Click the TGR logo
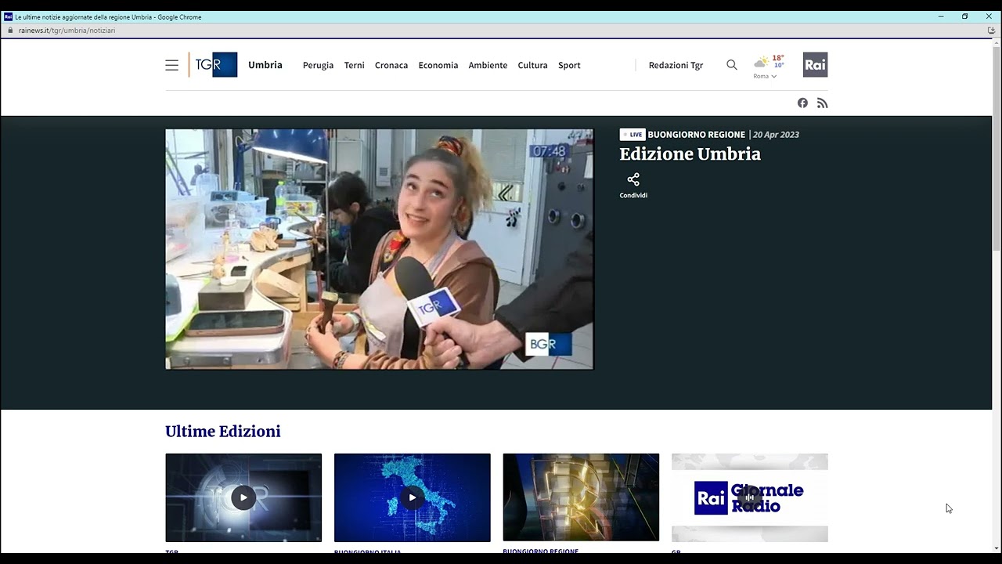This screenshot has height=564, width=1002. click(213, 64)
